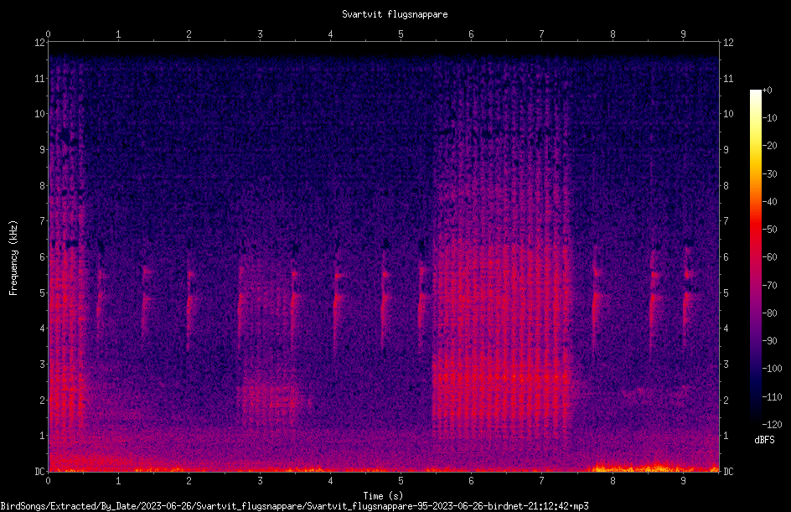Click the "1" second tick on the top time axis
This screenshot has height=512, width=791.
tap(118, 34)
